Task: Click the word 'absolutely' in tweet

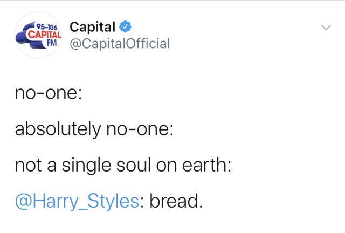Action: [x=58, y=129]
